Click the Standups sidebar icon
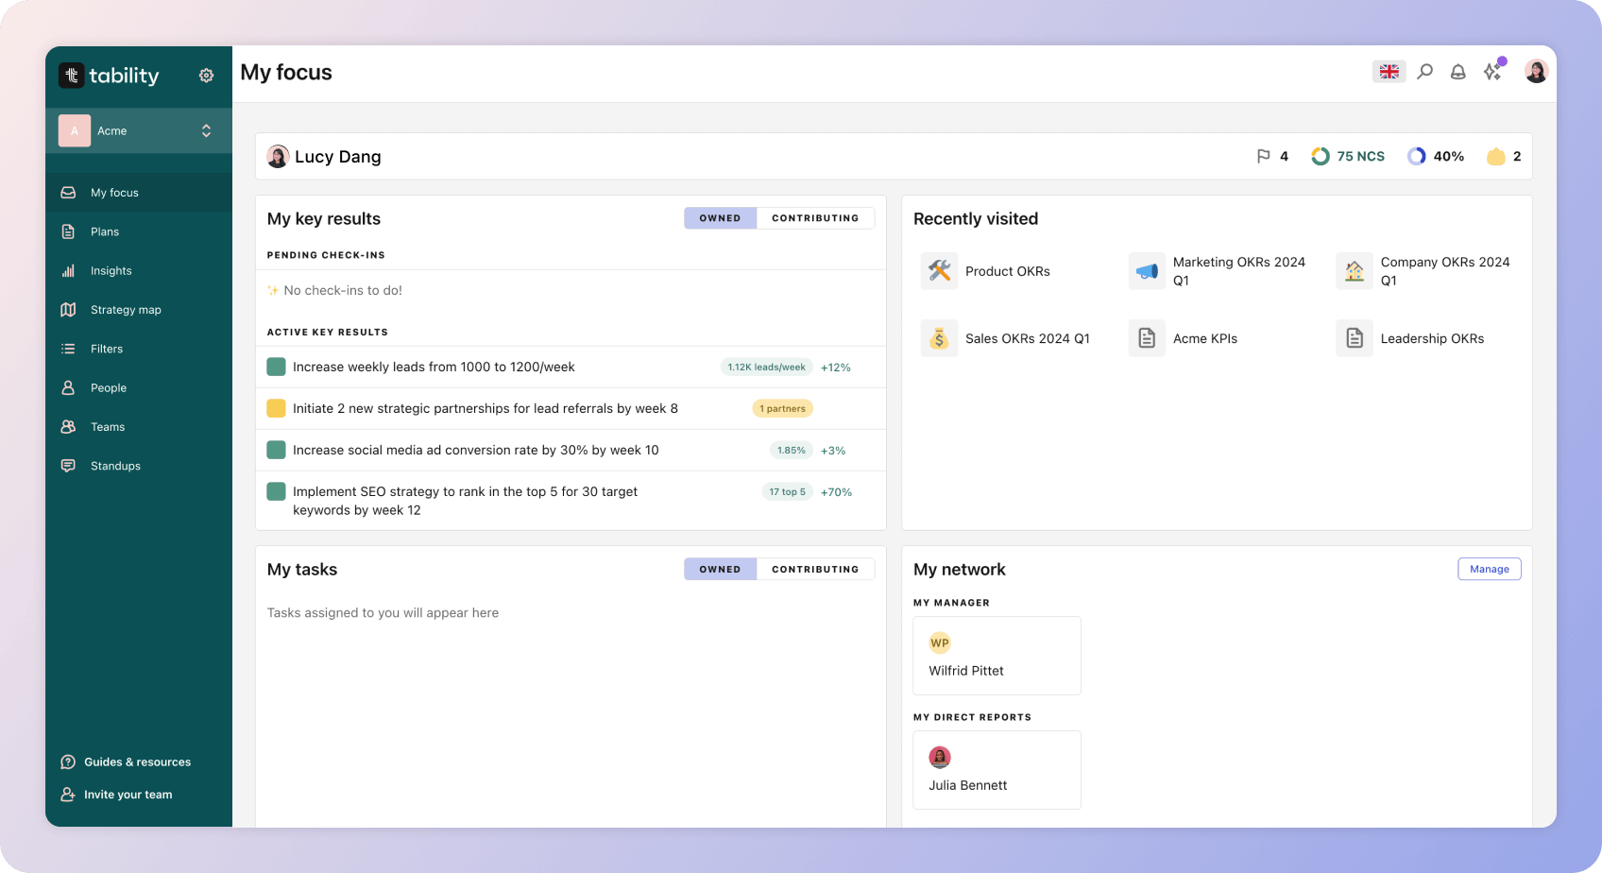The image size is (1602, 873). [x=68, y=466]
